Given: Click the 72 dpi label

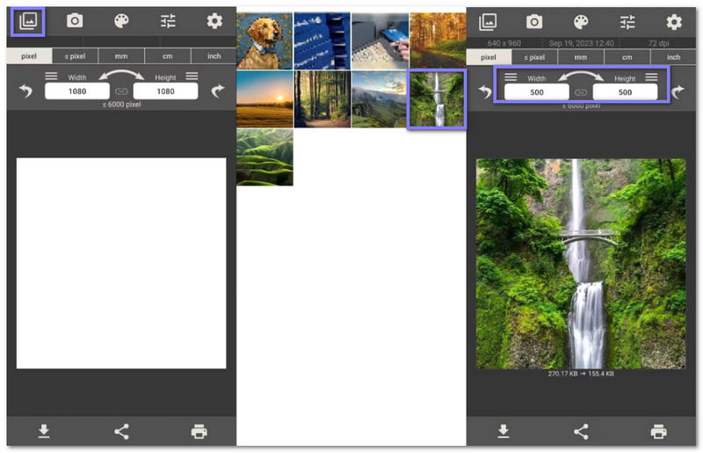Looking at the screenshot, I should click(658, 44).
